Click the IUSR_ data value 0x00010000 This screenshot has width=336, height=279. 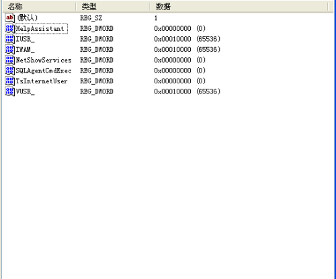[173, 39]
